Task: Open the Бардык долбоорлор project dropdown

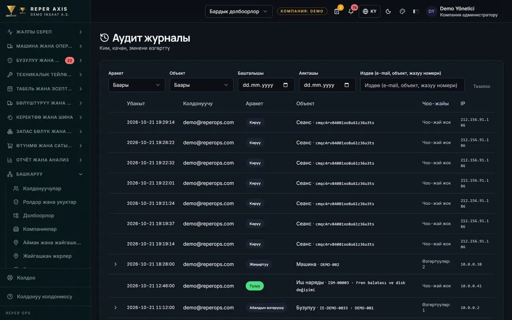Action: (x=239, y=11)
